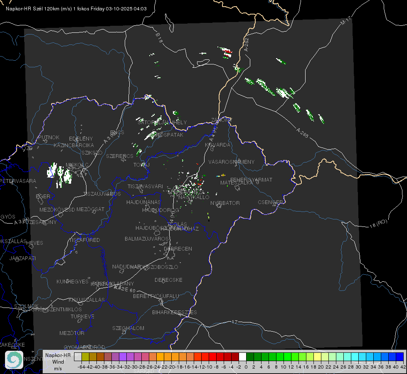Click the white zero-wind legend swatch

pyautogui.click(x=242, y=357)
